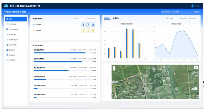Click the cloud logo in the header
The image size is (207, 111).
click(x=6, y=6)
